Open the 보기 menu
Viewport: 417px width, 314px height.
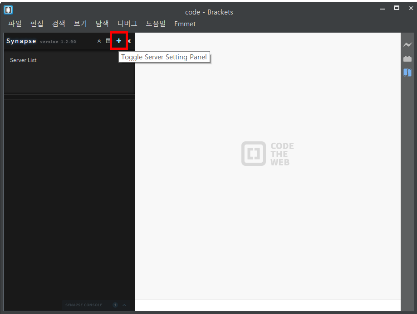coord(80,24)
